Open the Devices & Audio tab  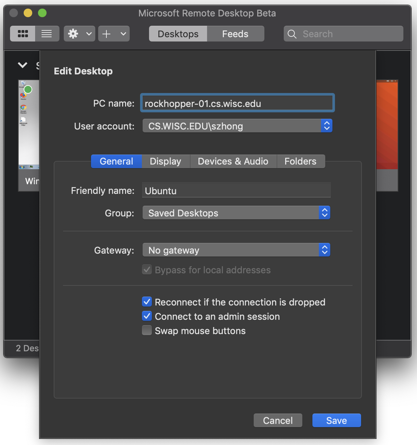coord(233,161)
